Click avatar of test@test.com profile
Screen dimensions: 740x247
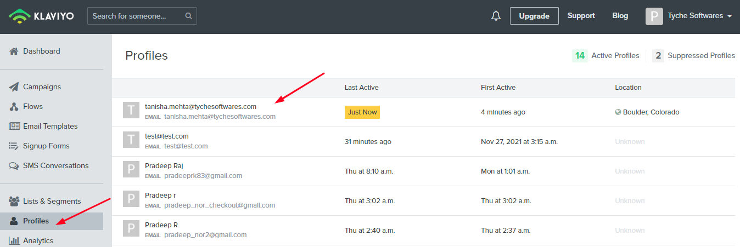[x=131, y=140]
